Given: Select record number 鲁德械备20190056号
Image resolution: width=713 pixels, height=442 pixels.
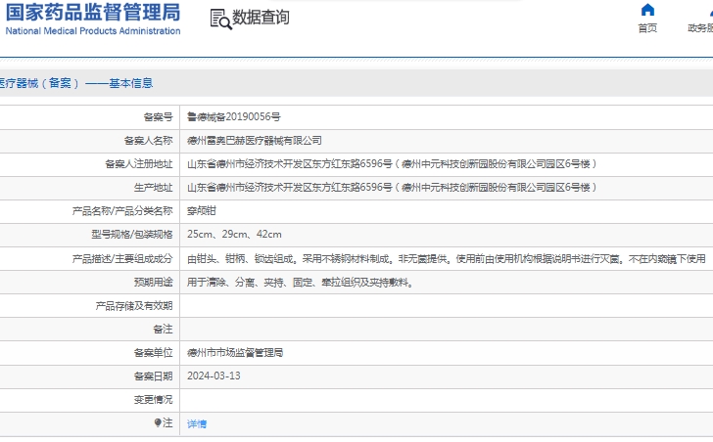Looking at the screenshot, I should click(234, 116).
